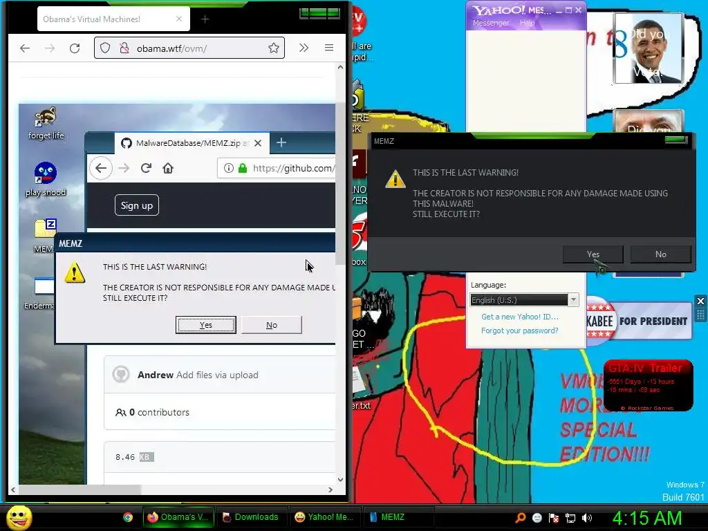The width and height of the screenshot is (708, 531).
Task: Launch Chrome from the taskbar
Action: pos(128,517)
